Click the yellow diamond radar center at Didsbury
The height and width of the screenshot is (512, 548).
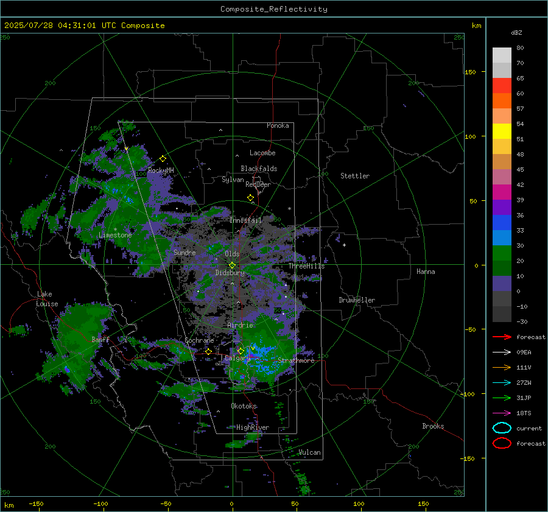pos(232,265)
